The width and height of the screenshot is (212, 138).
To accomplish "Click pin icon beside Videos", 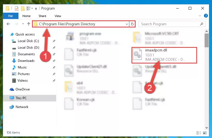I will pyautogui.click(x=54, y=81).
